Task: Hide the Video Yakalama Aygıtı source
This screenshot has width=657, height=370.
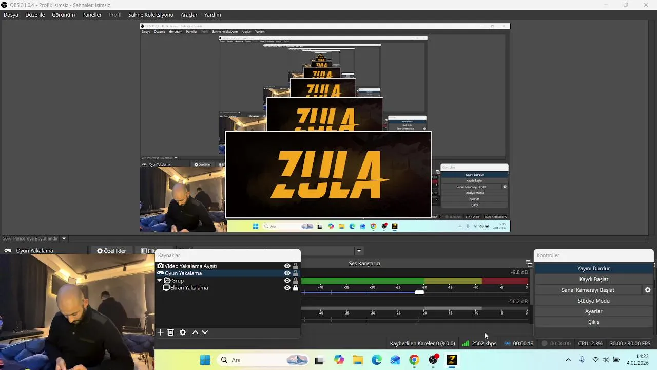Action: [287, 266]
